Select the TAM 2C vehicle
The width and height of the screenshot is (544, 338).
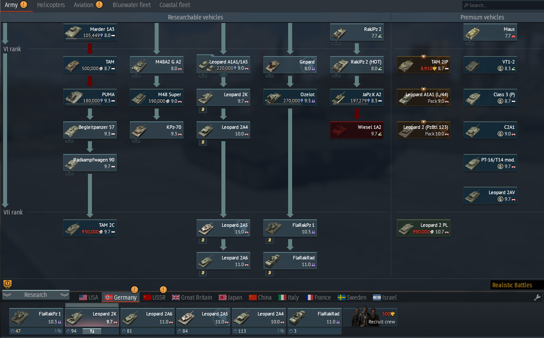click(x=90, y=228)
